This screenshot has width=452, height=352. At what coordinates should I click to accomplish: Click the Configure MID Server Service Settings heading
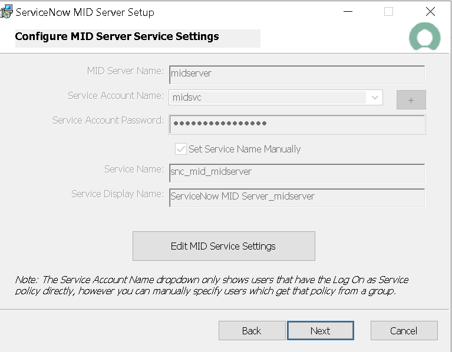pos(117,36)
